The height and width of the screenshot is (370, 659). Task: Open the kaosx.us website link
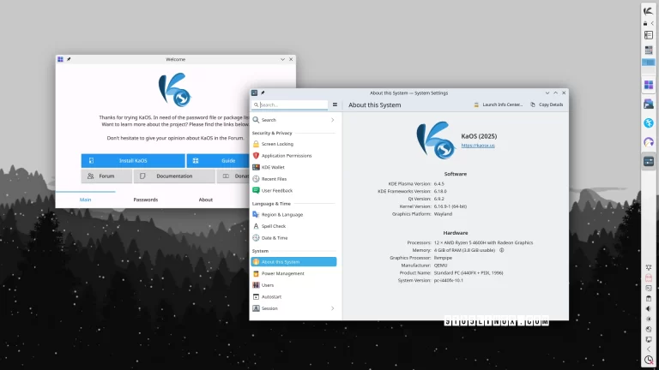(479, 146)
